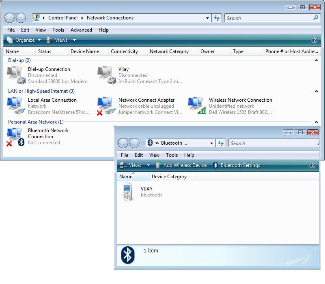The width and height of the screenshot is (325, 284).
Task: Collapse the Personal Area Network group
Action: point(316,122)
